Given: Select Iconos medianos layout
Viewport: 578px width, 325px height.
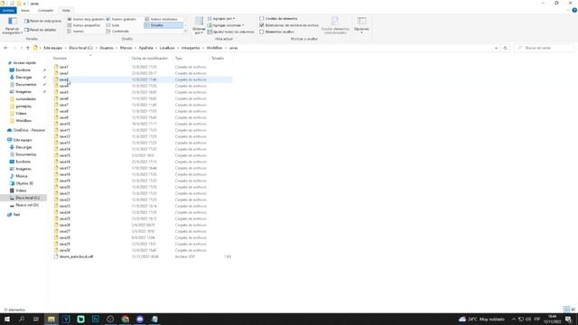Looking at the screenshot, I should point(161,19).
